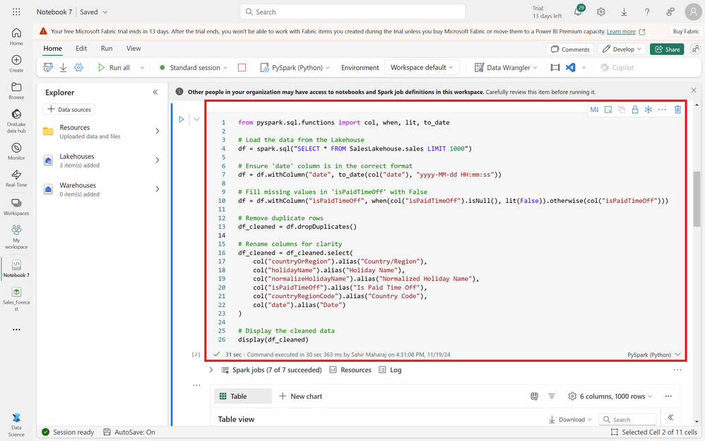Viewport: 705px width, 441px height.
Task: Open the Workspace default environment dropdown
Action: click(x=422, y=68)
